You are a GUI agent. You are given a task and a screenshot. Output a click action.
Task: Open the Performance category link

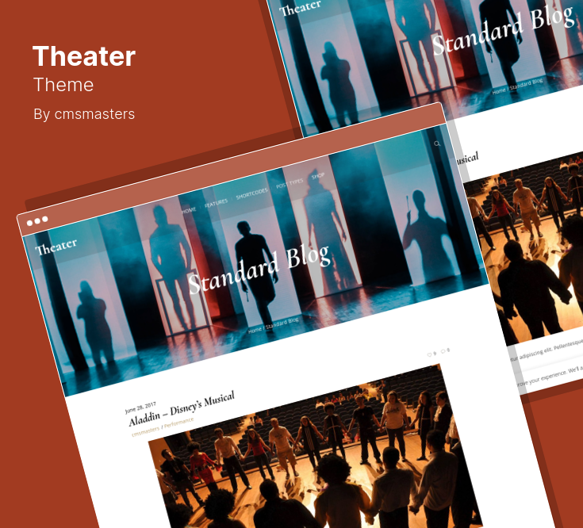[178, 422]
